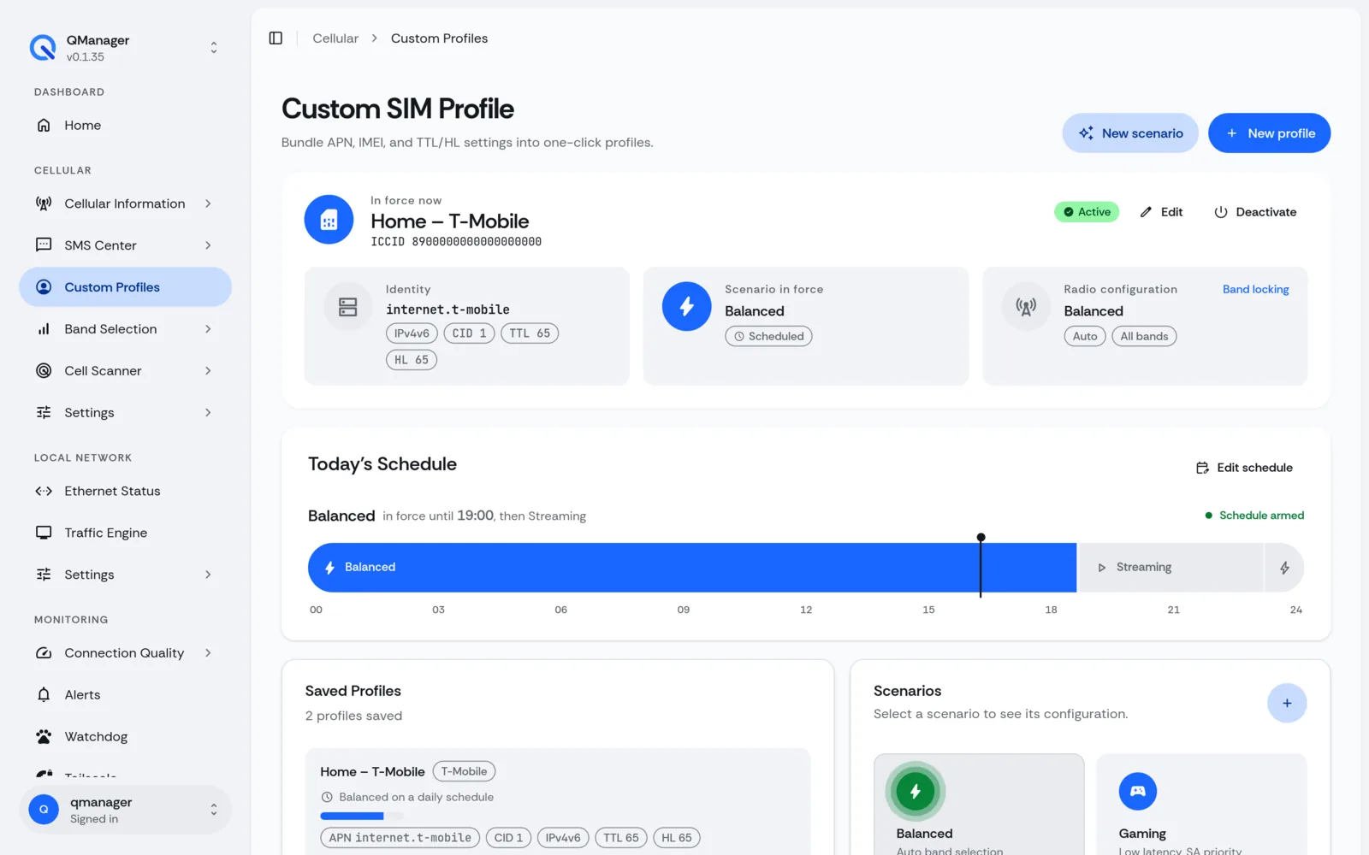
Task: Click the Band Selection bars icon
Action: (x=44, y=329)
